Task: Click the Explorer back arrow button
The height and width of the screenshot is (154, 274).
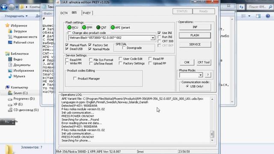Action: tap(4, 7)
